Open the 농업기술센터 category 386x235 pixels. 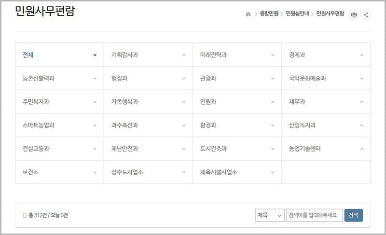point(326,149)
